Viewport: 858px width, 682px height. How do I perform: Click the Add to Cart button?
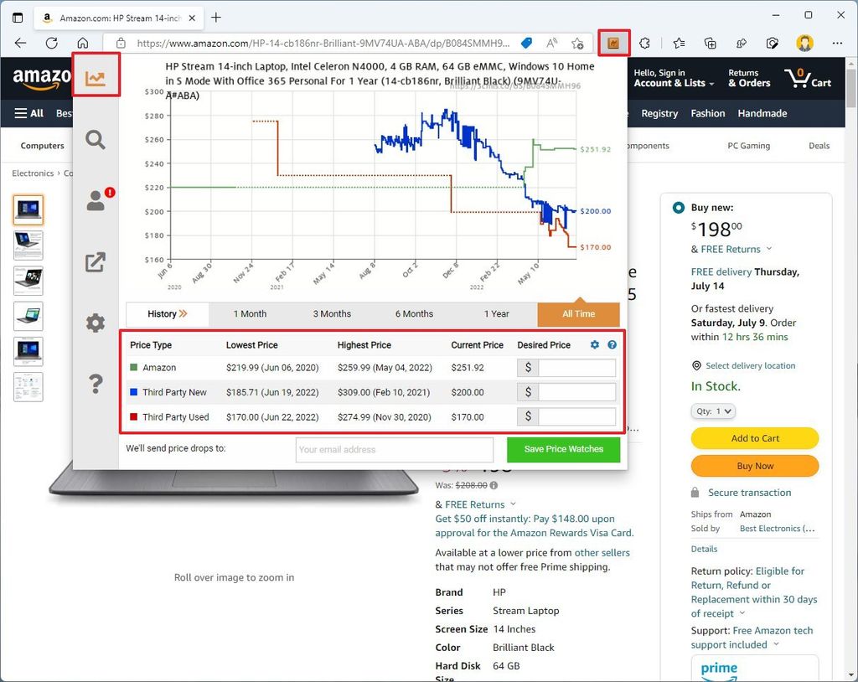click(x=754, y=438)
